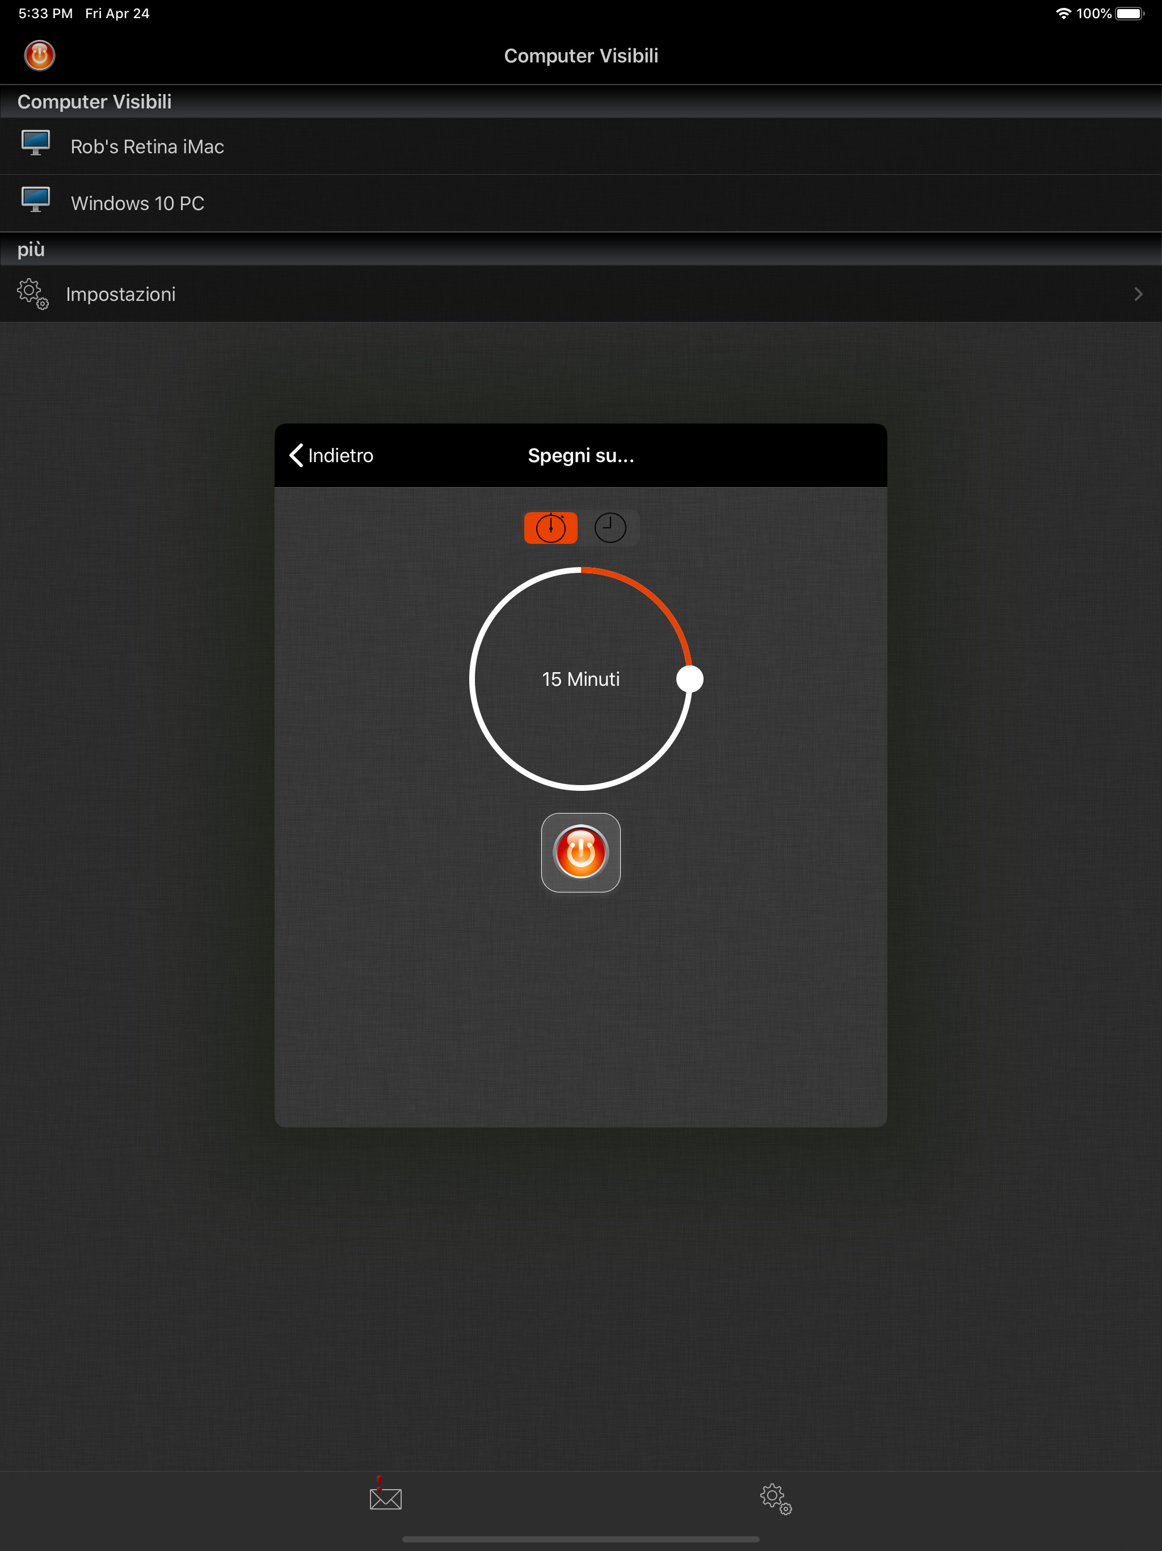Switch to clock time schedule mode

pyautogui.click(x=610, y=528)
